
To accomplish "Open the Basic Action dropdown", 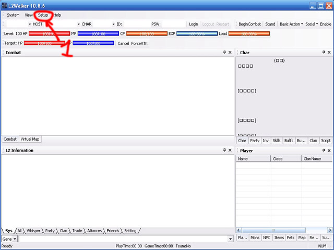I will (x=291, y=24).
